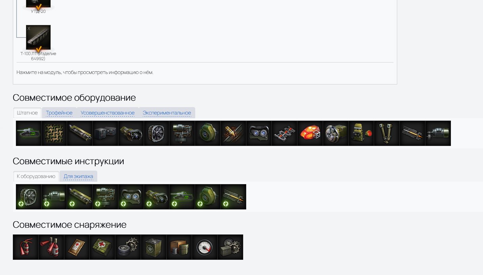Screen dimensions: 483x275
Task: Select the К оборудованию instructions tab
Action: click(x=36, y=176)
